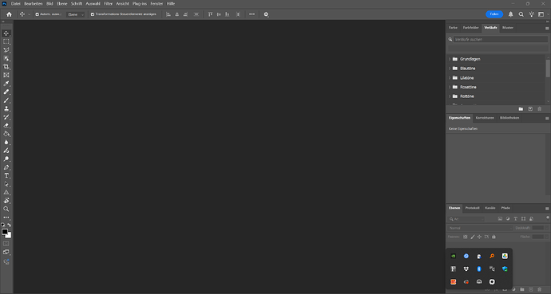The height and width of the screenshot is (294, 551).
Task: Expand the Grundlagen gradient folder
Action: [450, 59]
